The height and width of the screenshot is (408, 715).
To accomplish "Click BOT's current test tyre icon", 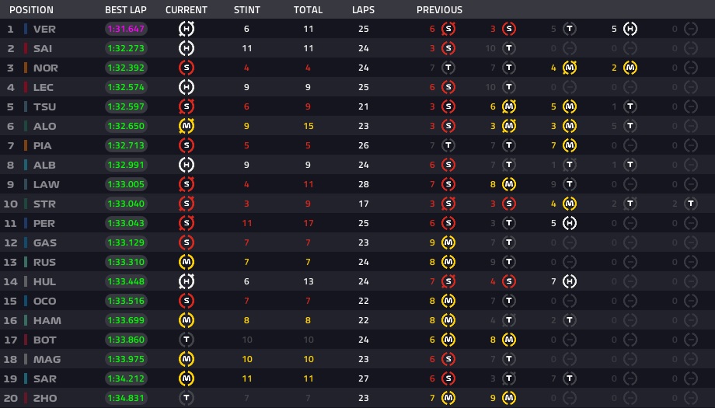I will point(186,340).
